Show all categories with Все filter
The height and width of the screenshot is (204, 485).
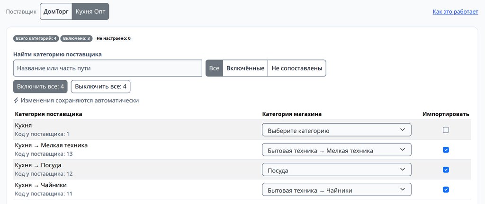pos(214,68)
